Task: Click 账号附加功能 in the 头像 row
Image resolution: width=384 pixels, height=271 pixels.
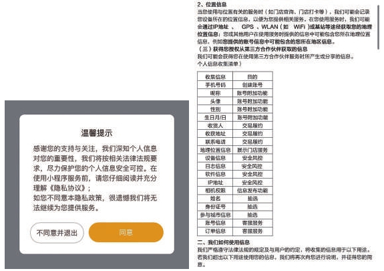Action: point(252,101)
